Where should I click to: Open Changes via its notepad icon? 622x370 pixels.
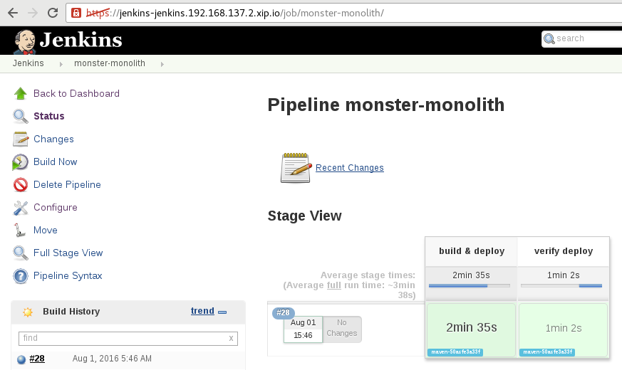[x=21, y=139]
